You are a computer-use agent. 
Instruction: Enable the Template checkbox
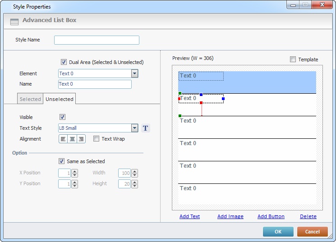point(293,59)
